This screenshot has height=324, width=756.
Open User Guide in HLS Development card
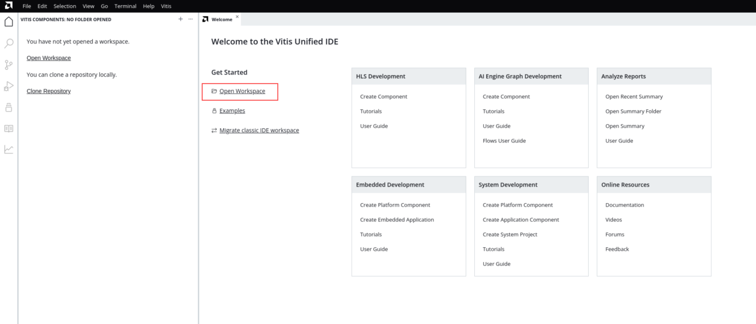(x=374, y=126)
